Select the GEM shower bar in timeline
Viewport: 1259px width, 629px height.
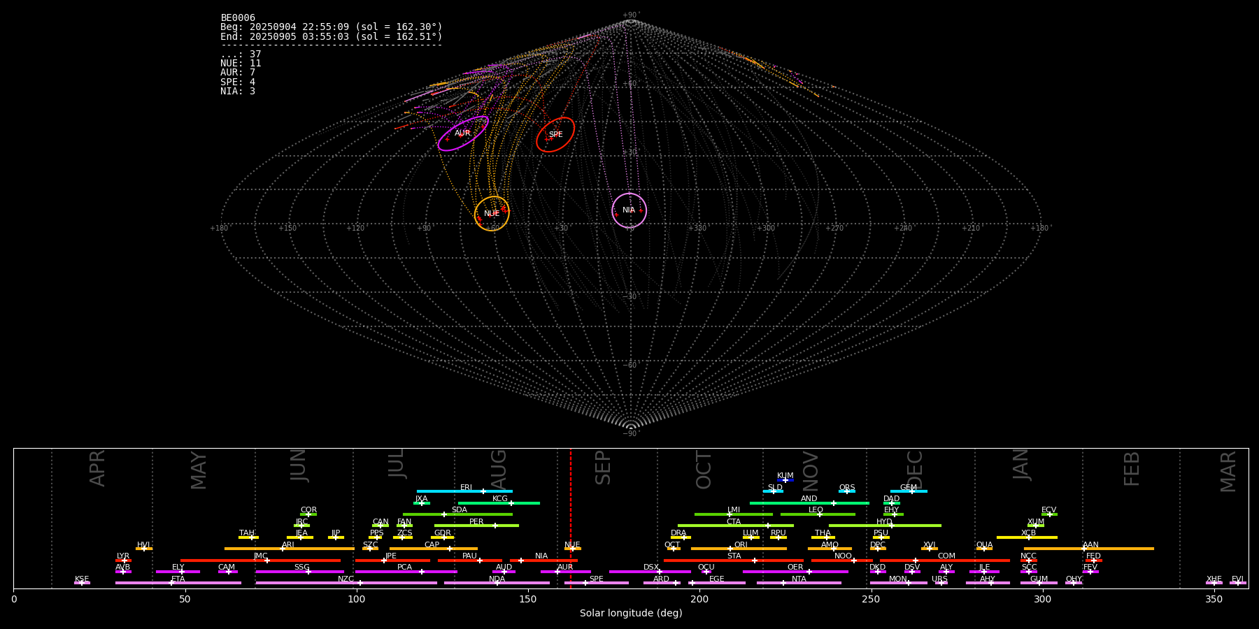pos(909,491)
